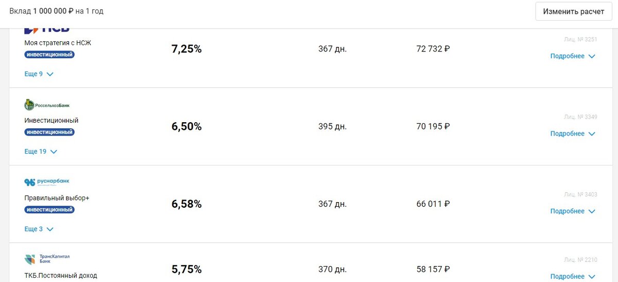Open Подробнее for the 6,58% deposit
Image resolution: width=618 pixels, height=282 pixels.
click(573, 211)
